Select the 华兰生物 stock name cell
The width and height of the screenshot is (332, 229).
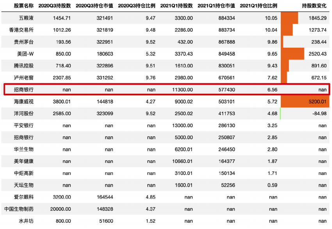[x=23, y=149]
